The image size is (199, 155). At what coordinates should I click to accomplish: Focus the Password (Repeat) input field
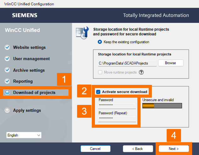[117, 119]
